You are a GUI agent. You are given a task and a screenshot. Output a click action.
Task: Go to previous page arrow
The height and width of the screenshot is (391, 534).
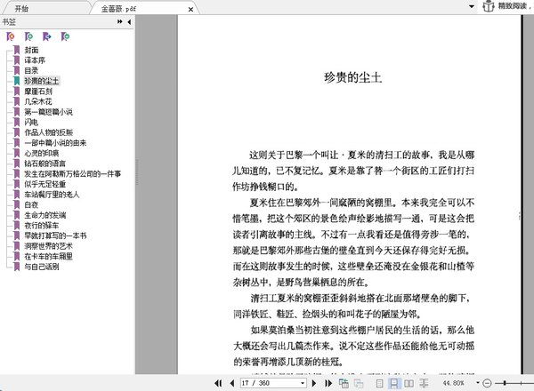[232, 383]
